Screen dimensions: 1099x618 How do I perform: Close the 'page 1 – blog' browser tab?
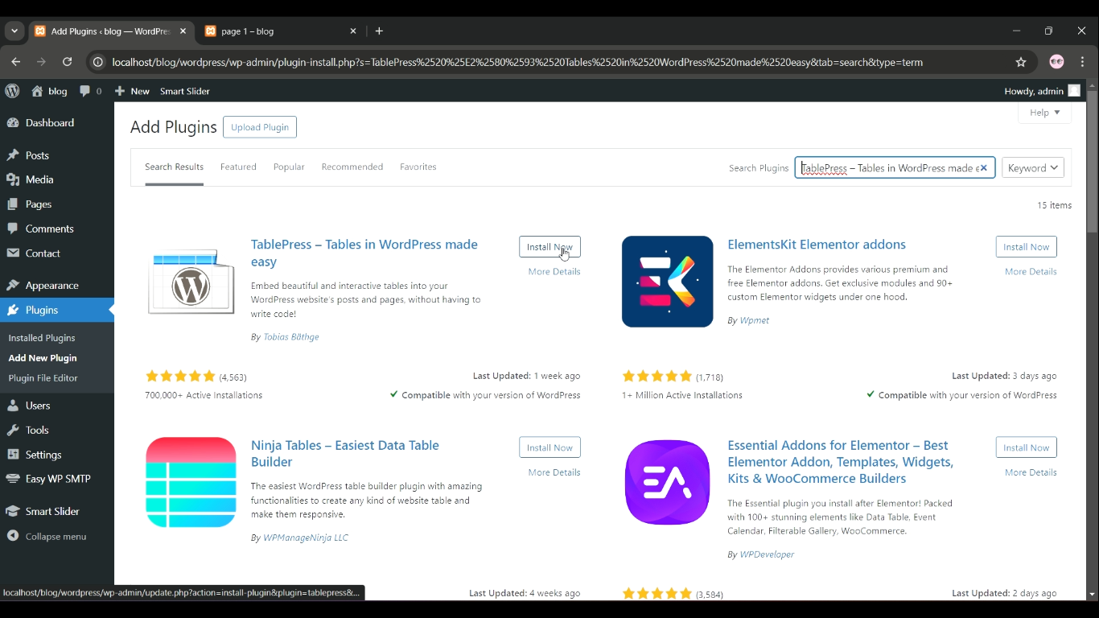[x=352, y=31]
